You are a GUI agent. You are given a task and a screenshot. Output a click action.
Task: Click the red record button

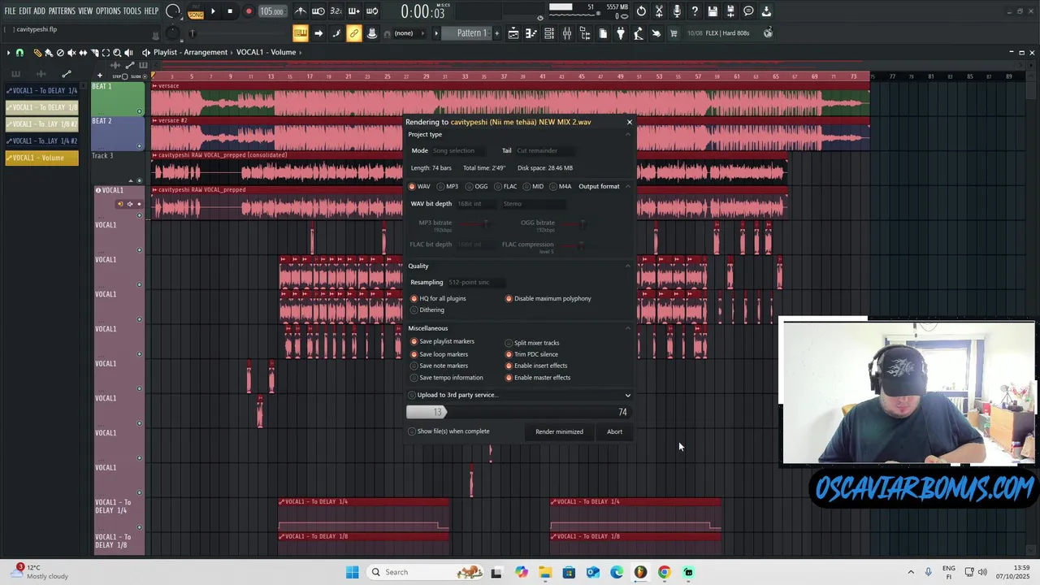[x=249, y=11]
